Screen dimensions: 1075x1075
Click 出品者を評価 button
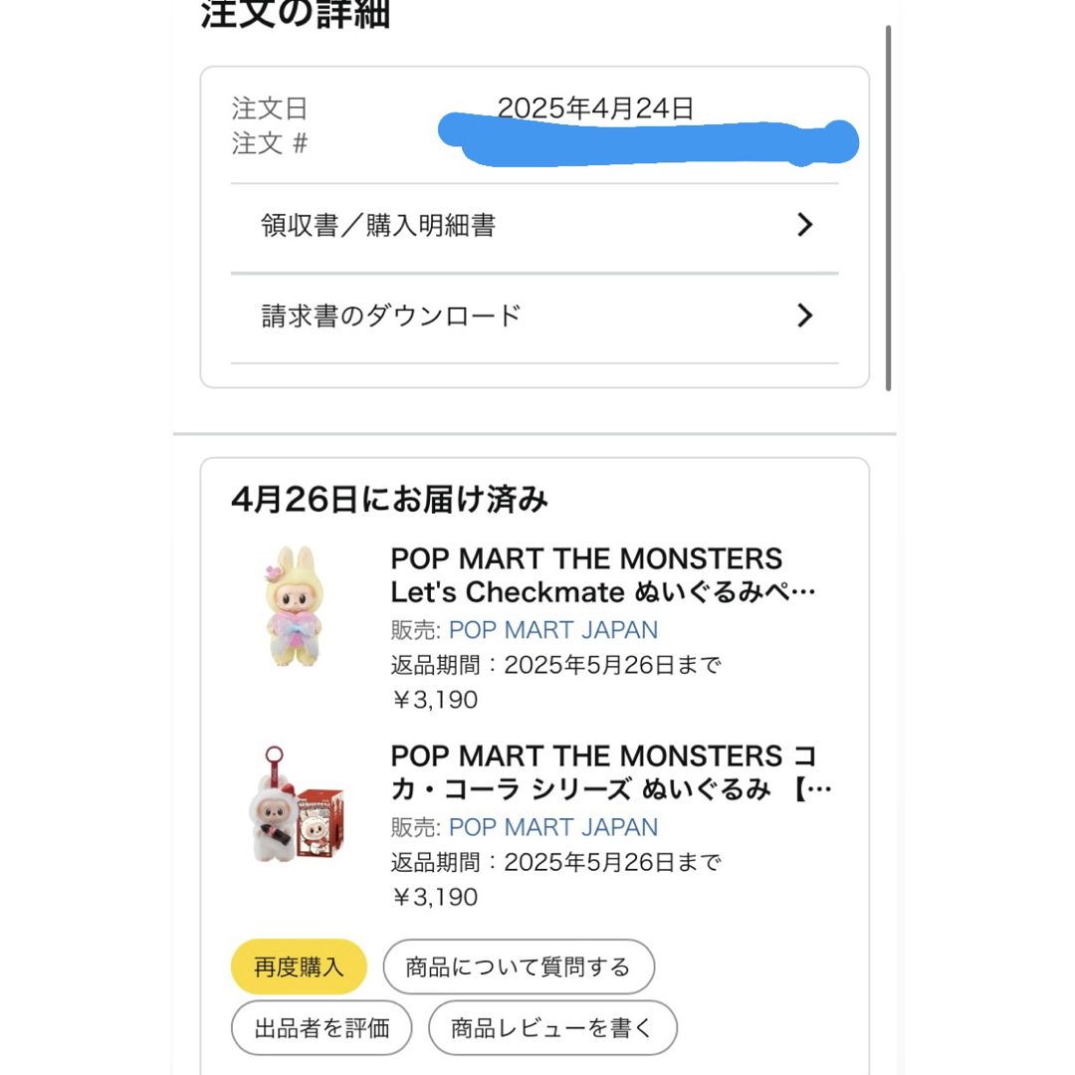pos(322,1027)
